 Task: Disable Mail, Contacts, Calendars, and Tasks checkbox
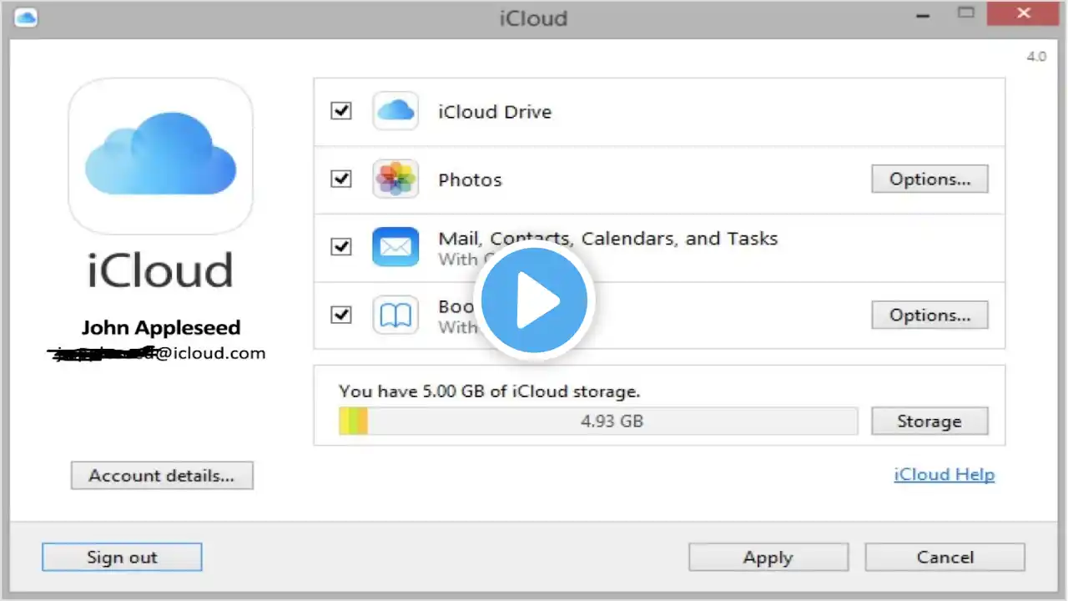coord(341,247)
